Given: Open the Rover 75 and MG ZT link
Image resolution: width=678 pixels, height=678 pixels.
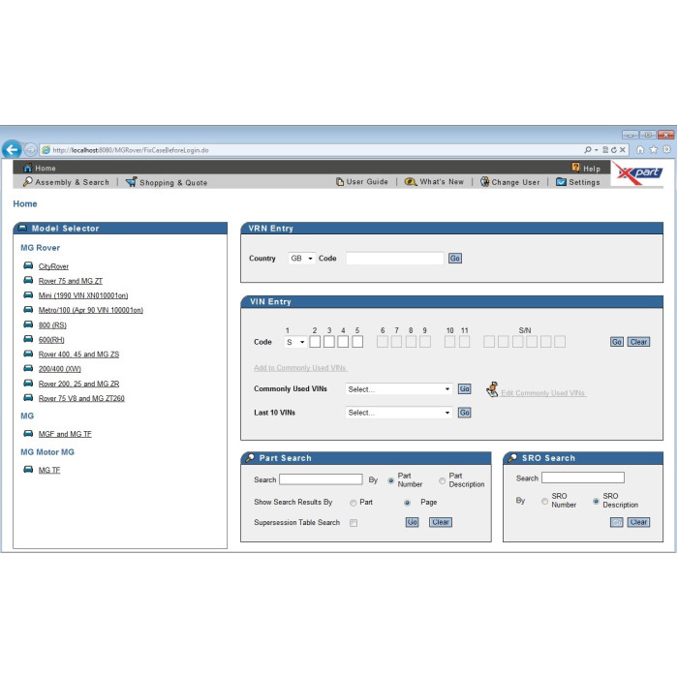Looking at the screenshot, I should (x=70, y=281).
